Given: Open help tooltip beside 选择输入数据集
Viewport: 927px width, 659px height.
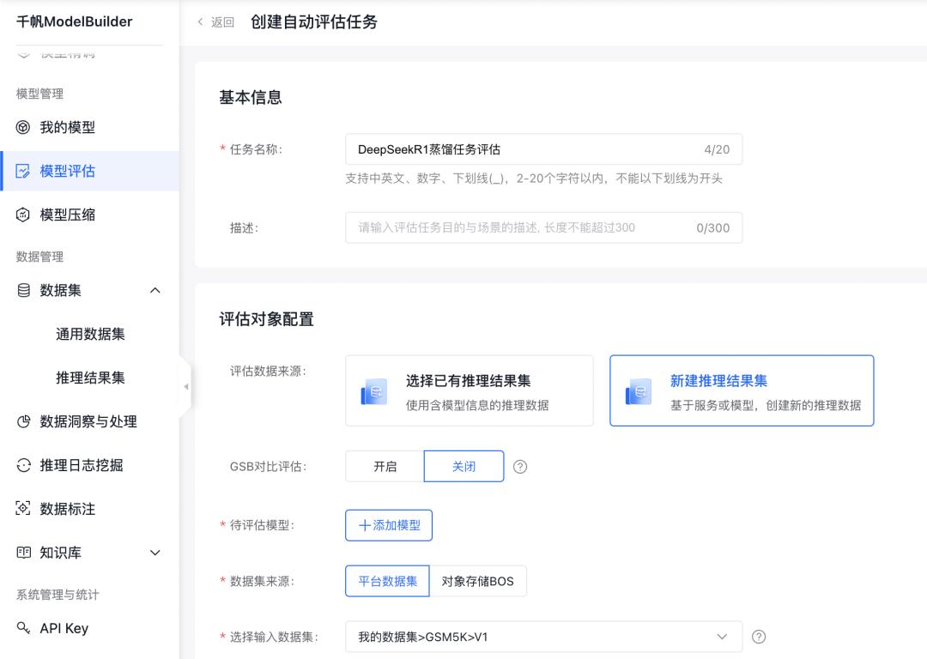Looking at the screenshot, I should tap(759, 637).
